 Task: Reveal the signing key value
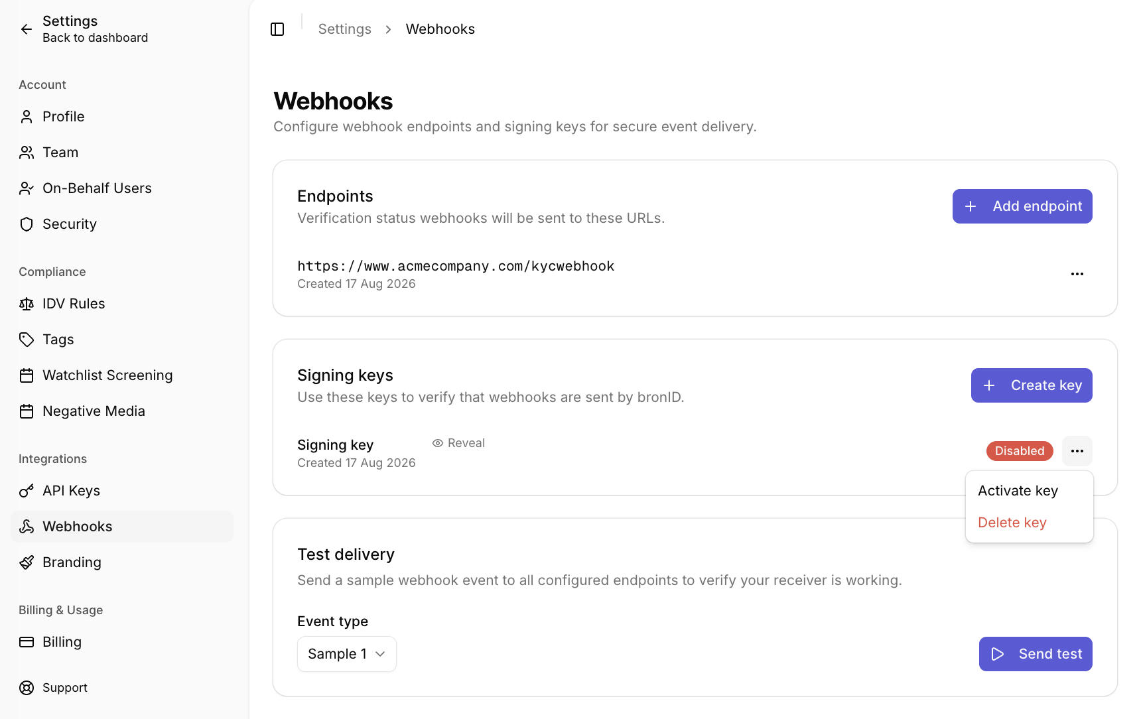[x=458, y=443]
